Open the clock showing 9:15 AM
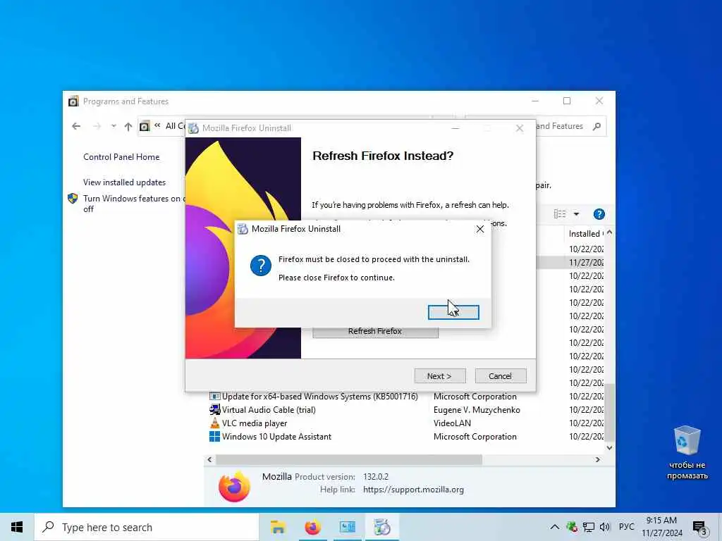Image resolution: width=722 pixels, height=541 pixels. pyautogui.click(x=661, y=527)
